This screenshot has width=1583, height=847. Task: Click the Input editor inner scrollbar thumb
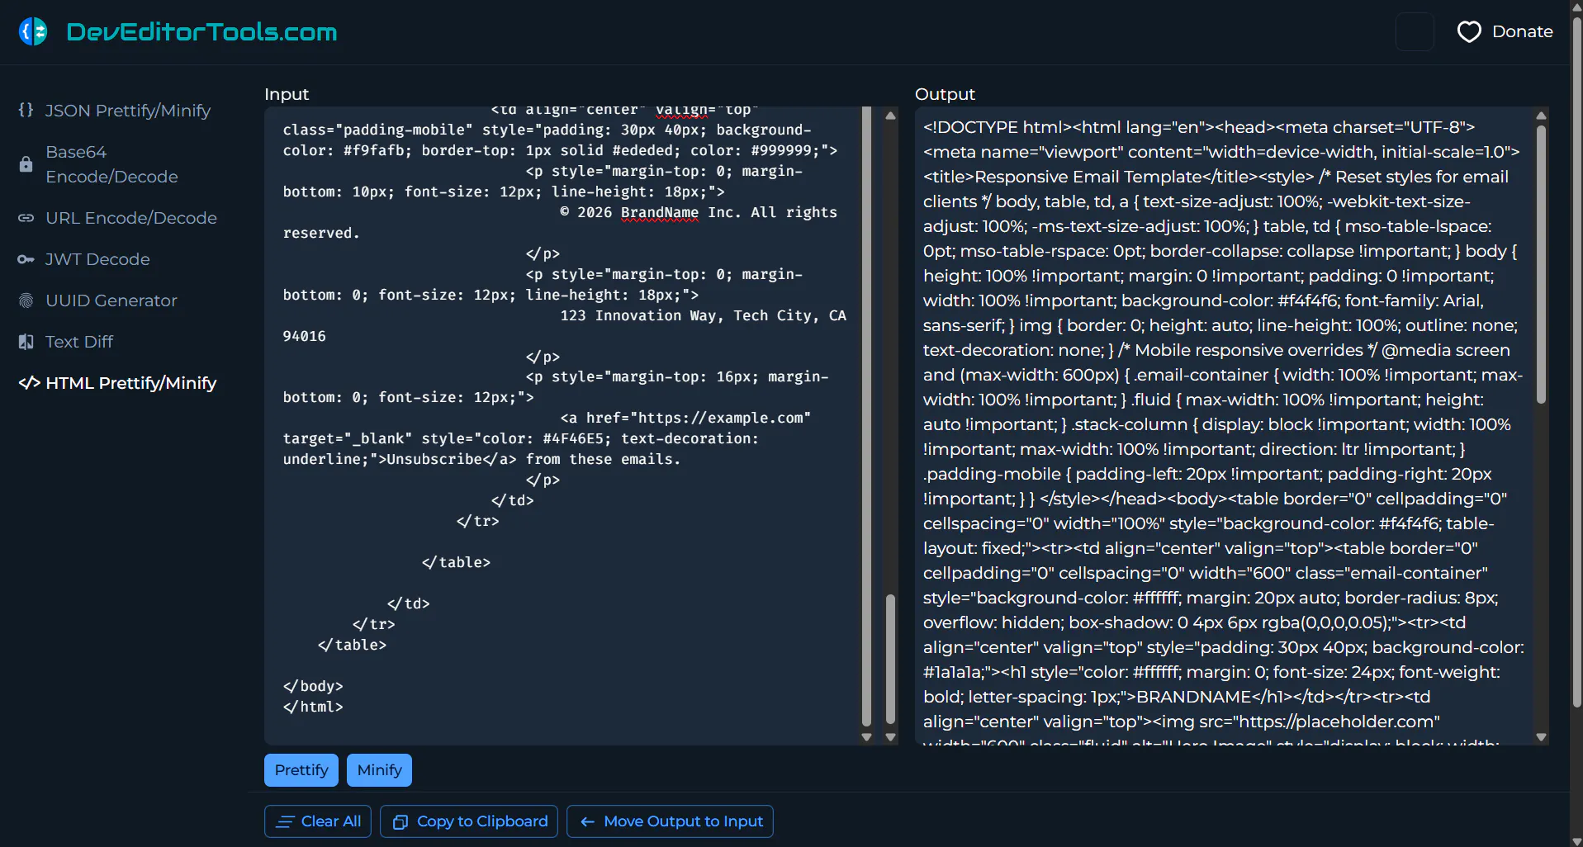(866, 417)
